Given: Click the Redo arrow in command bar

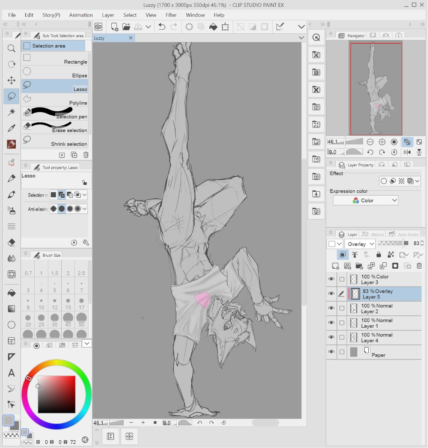Looking at the screenshot, I should point(174,27).
